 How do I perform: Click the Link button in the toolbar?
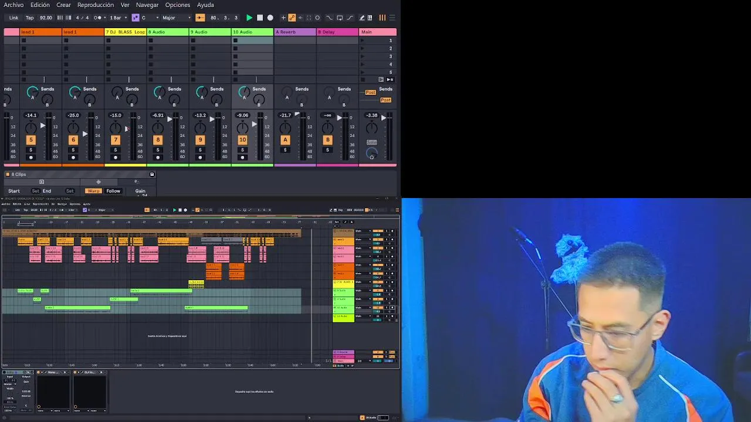pos(13,18)
